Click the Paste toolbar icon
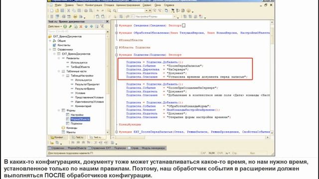Screen dimensions: 319x179 pyautogui.click(x=79, y=10)
